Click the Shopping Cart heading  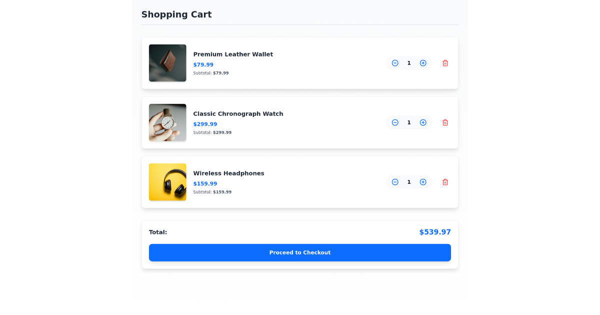pos(176,14)
